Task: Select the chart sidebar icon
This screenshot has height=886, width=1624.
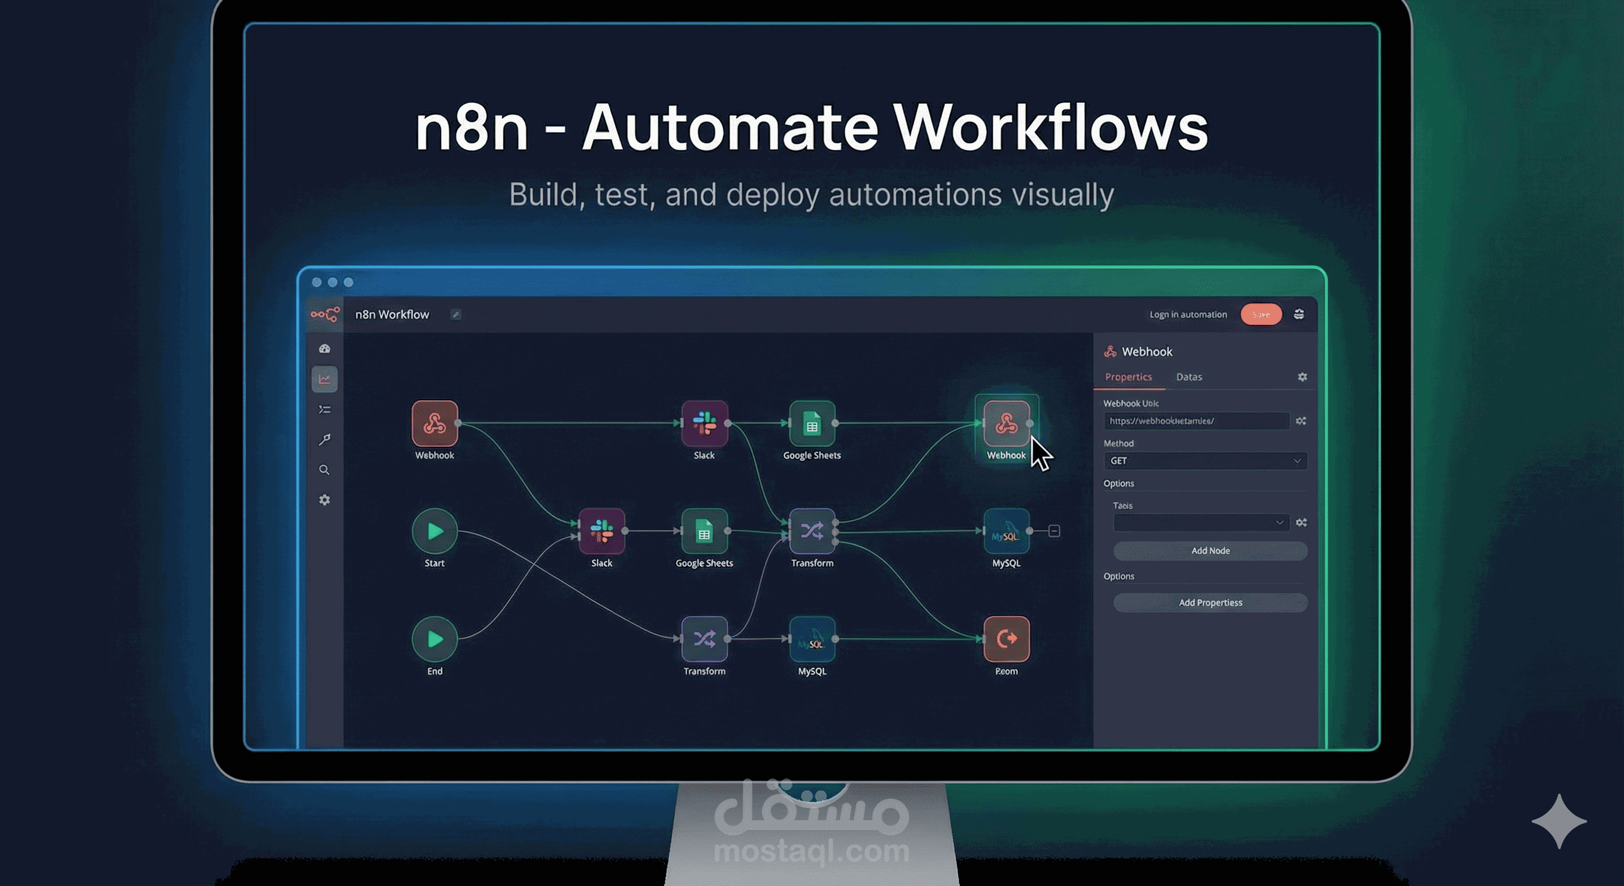Action: coord(325,379)
